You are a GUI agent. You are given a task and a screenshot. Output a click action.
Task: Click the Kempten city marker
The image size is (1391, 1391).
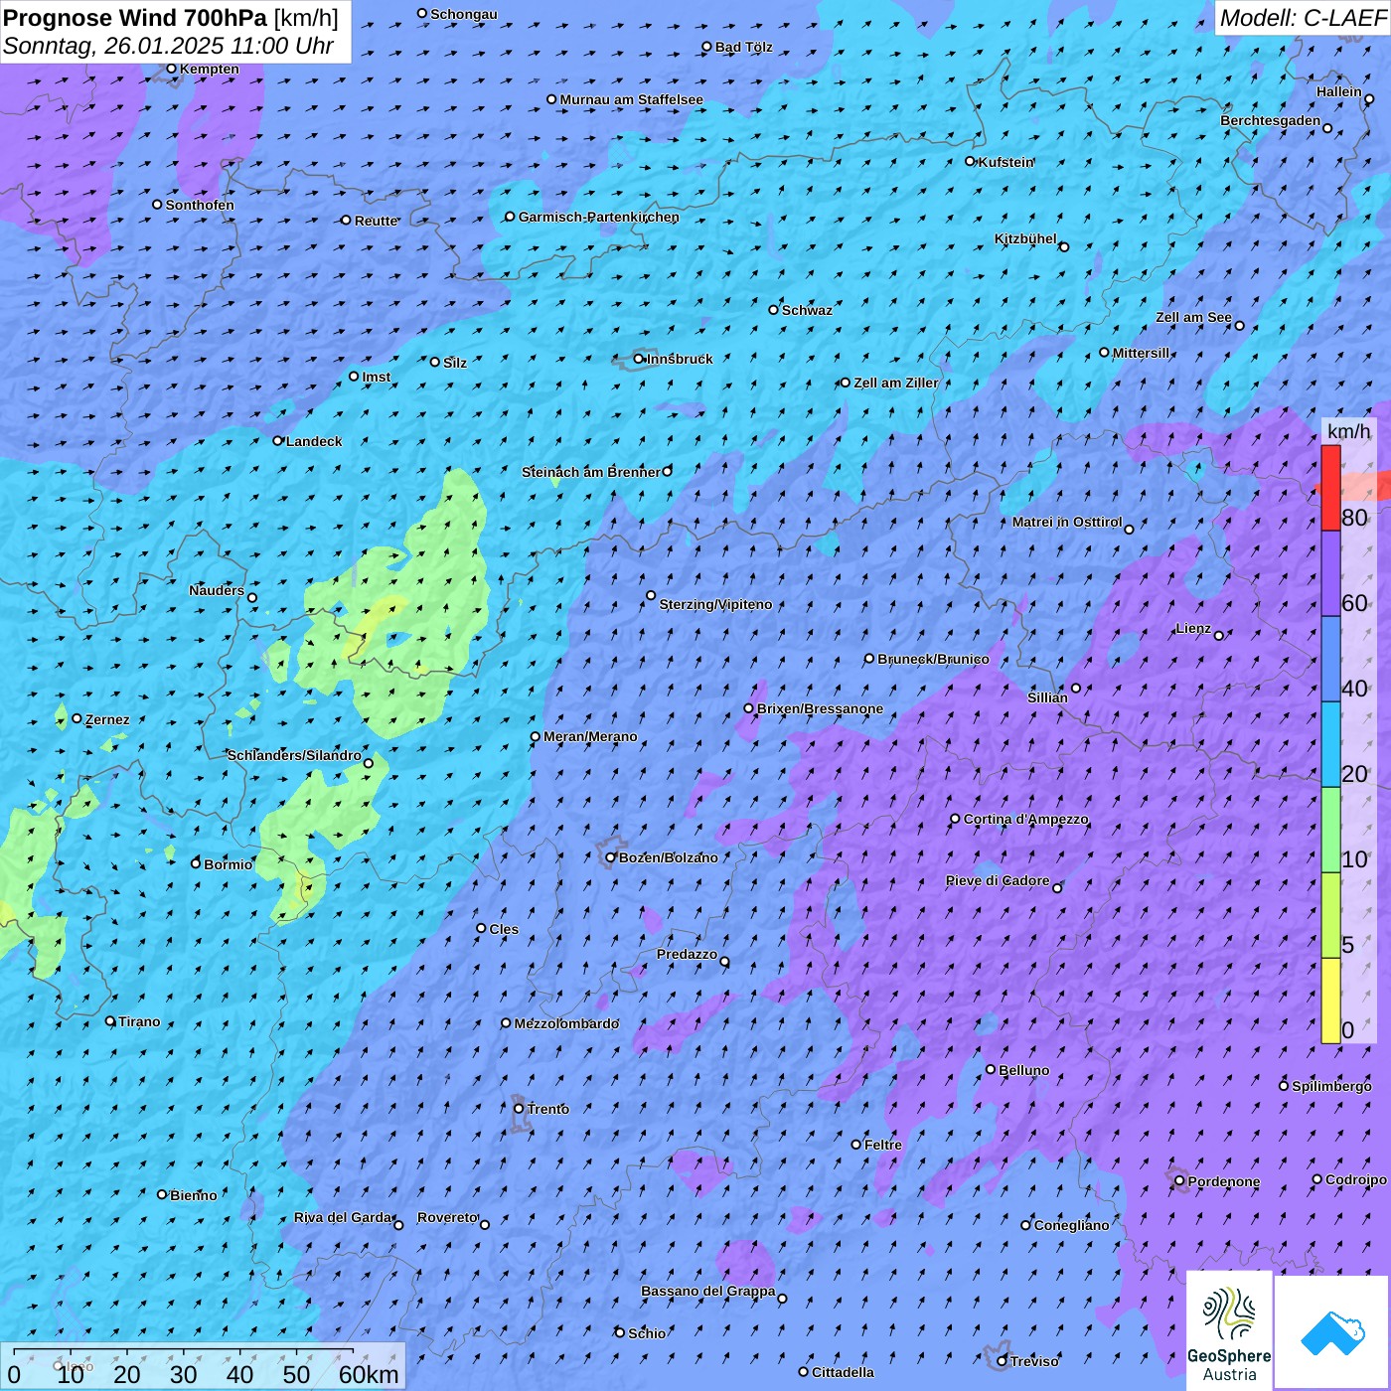[172, 69]
